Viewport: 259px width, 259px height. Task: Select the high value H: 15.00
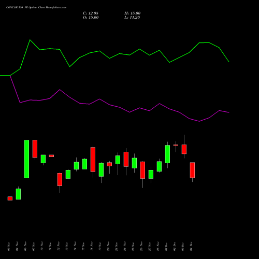tap(133, 13)
